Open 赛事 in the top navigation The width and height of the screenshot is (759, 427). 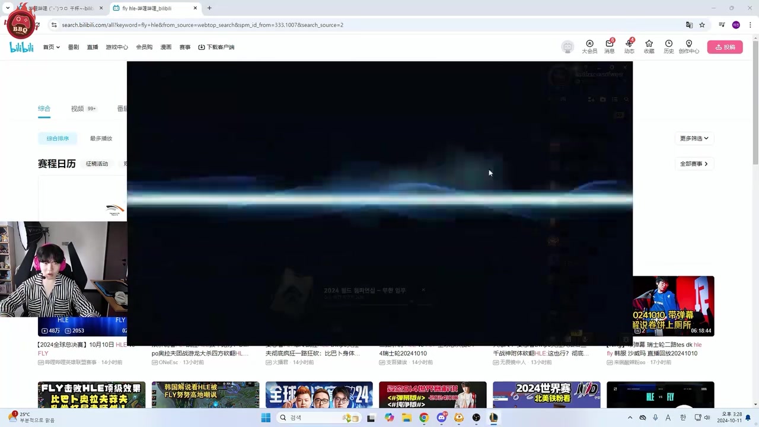point(185,47)
